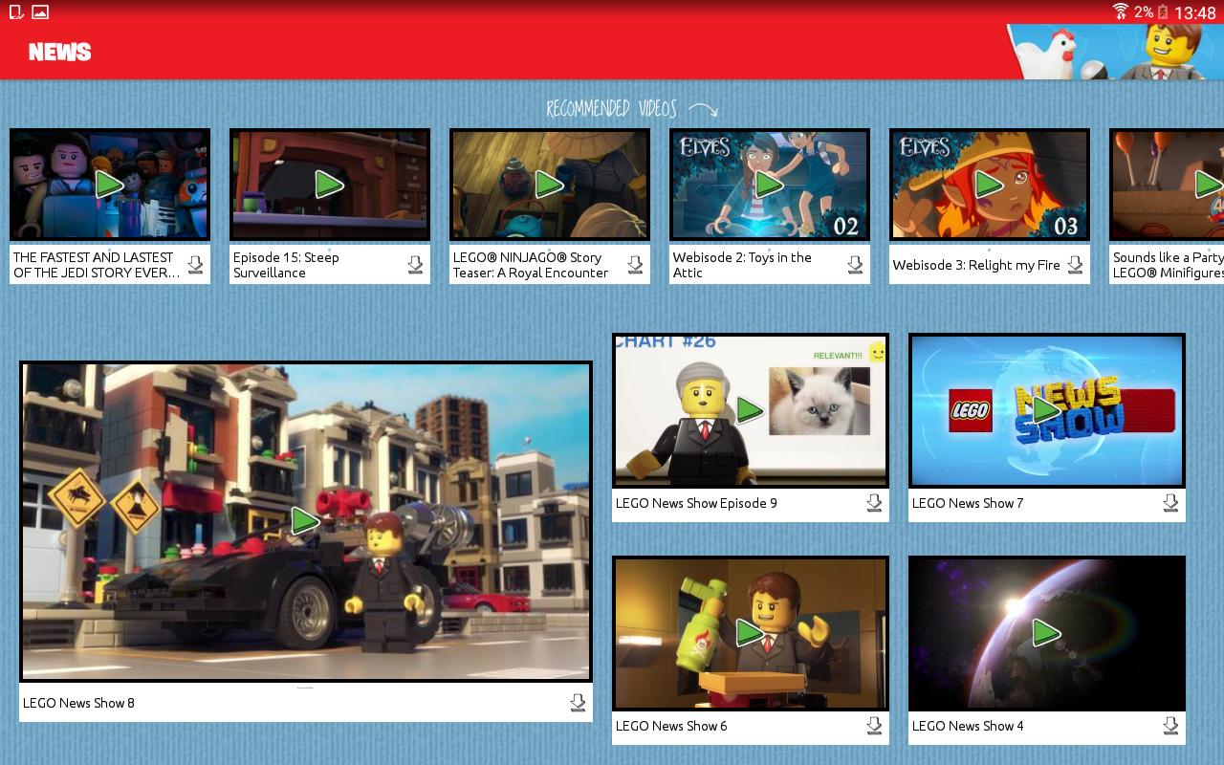Select 'LEGO News Show 6' title text

(671, 726)
